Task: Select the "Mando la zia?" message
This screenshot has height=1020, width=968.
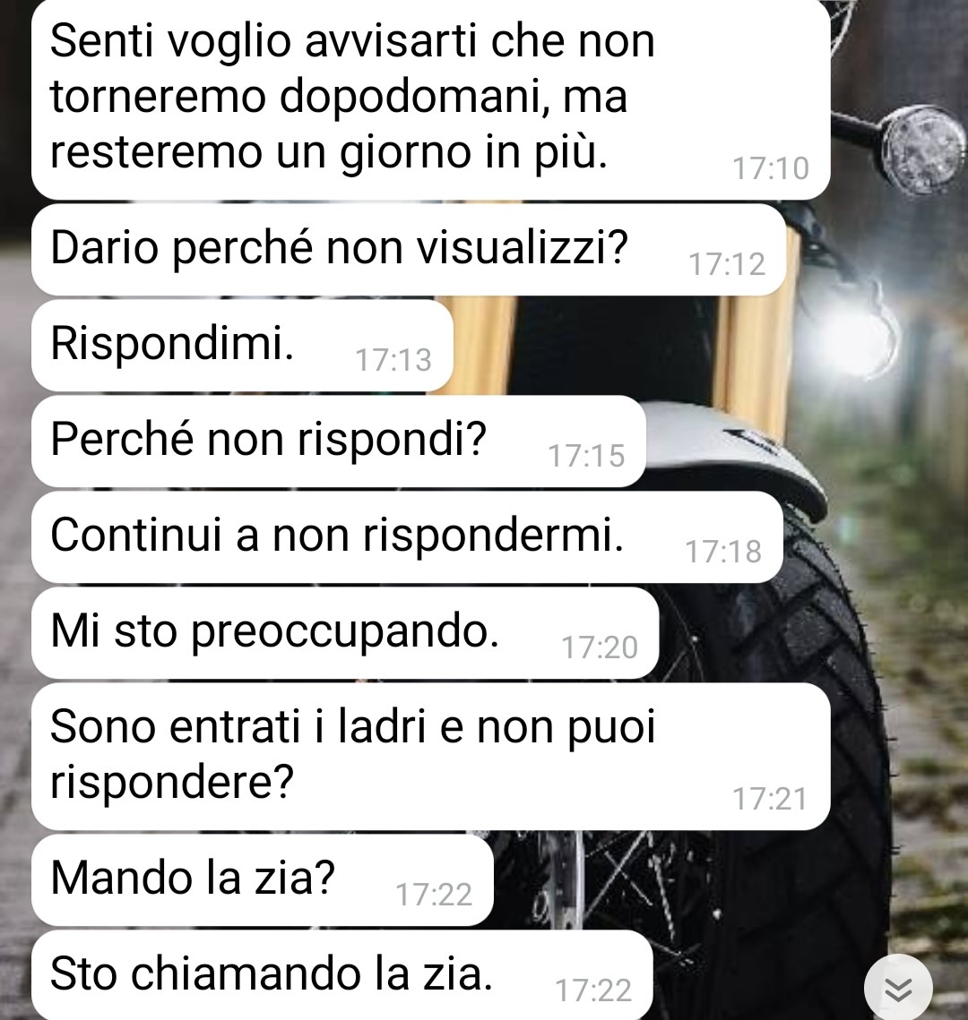Action: tap(263, 880)
